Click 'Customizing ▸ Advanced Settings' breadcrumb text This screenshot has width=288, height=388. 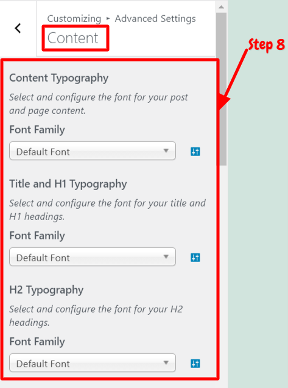(121, 18)
